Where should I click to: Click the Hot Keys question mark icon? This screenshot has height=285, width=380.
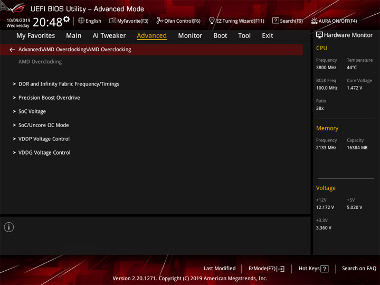[x=324, y=269]
